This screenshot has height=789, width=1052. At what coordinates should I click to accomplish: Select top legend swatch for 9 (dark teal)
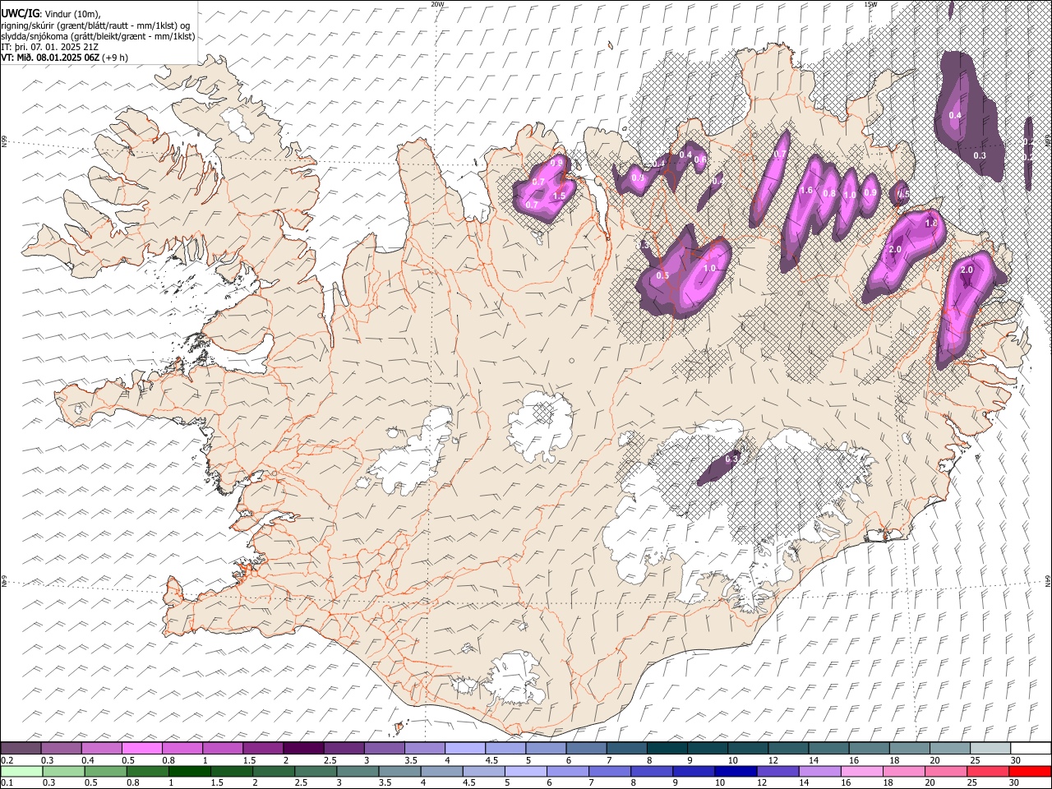pyautogui.click(x=708, y=748)
